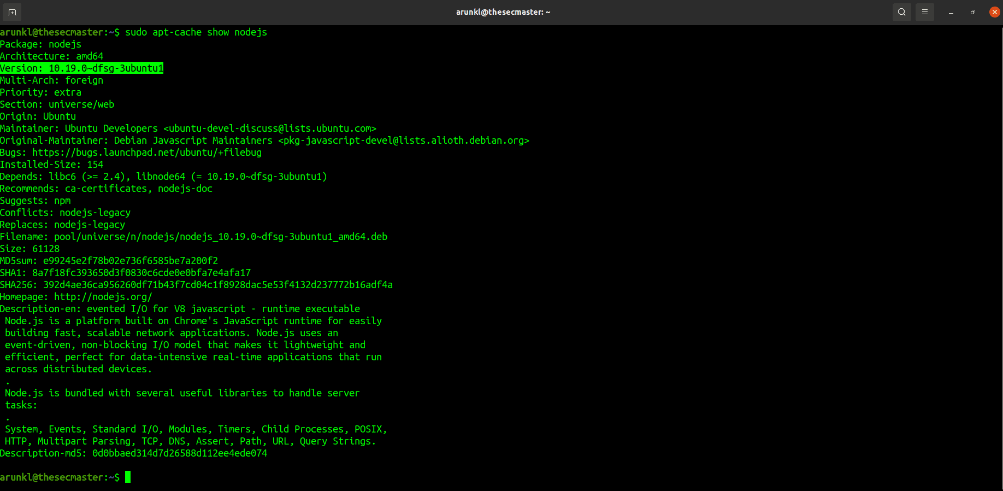Click the highlighted Version 10.19.0 line
The width and height of the screenshot is (1003, 491).
(82, 68)
